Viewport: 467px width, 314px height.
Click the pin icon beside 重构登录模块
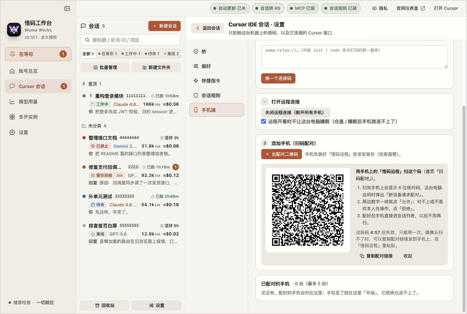pyautogui.click(x=91, y=96)
